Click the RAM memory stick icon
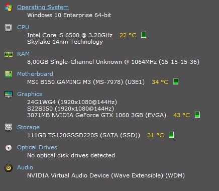Image resolution: width=219 pixels, height=191 pixels. pyautogui.click(x=9, y=54)
